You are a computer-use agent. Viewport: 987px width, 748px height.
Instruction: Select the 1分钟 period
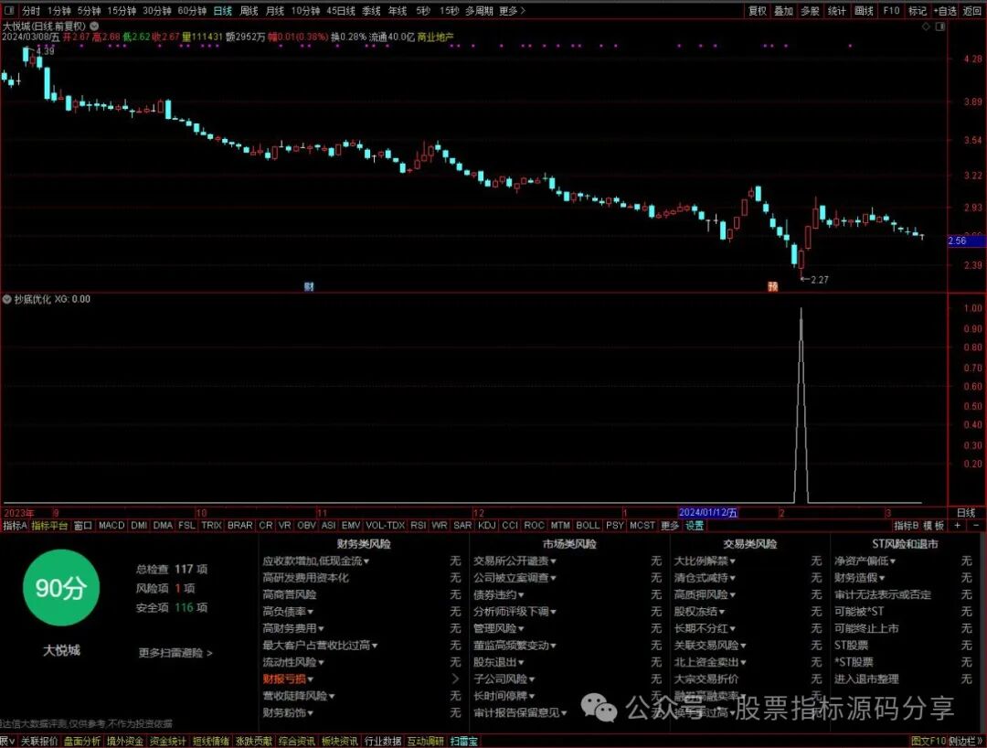58,11
